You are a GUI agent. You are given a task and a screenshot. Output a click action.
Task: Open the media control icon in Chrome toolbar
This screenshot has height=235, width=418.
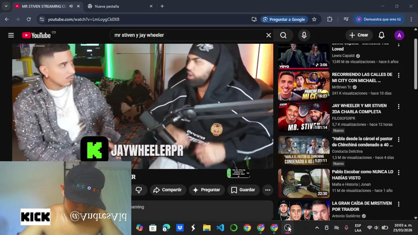[x=346, y=19]
